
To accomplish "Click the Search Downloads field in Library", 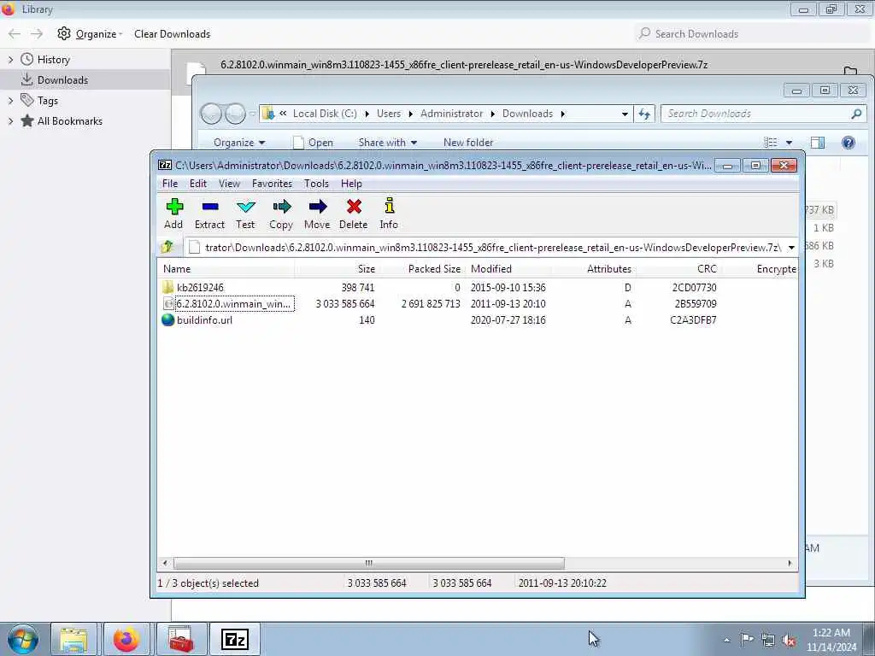I will [750, 34].
